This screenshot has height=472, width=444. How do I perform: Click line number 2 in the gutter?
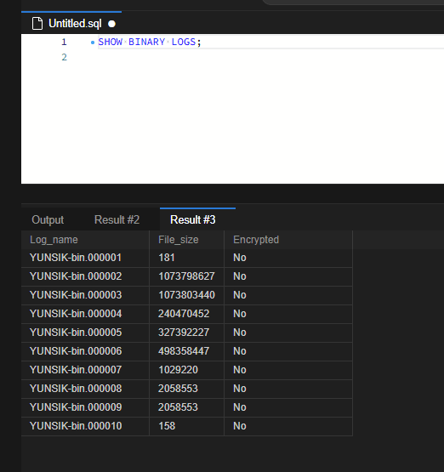[64, 57]
